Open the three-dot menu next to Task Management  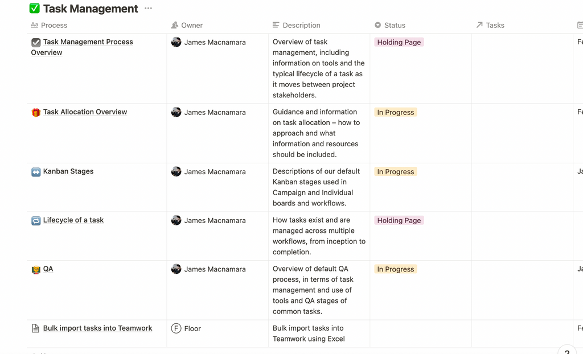point(148,9)
